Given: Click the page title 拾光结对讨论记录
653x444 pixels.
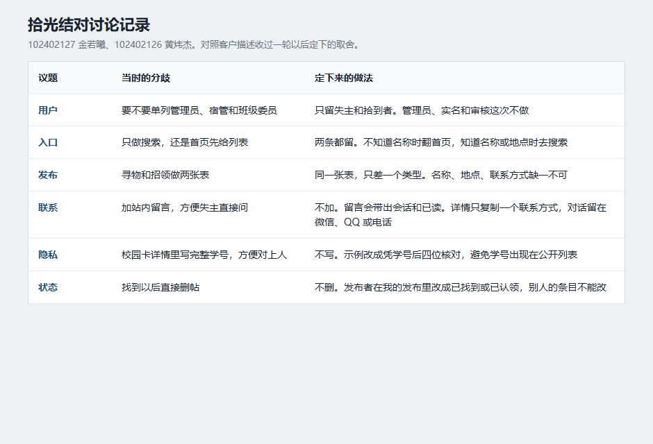Looking at the screenshot, I should tap(89, 25).
